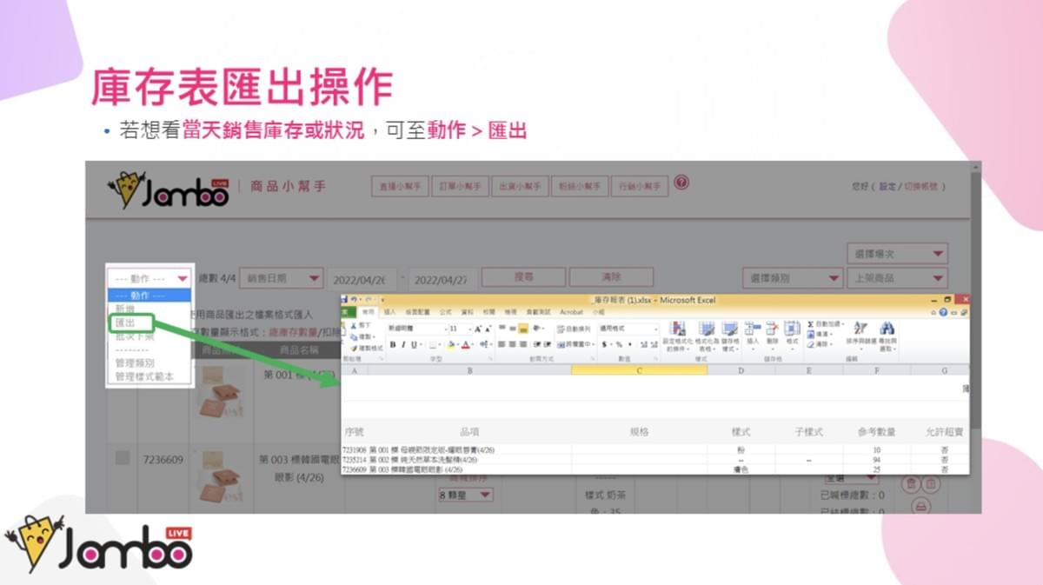
Task: Click Excel column C header
Action: click(639, 370)
